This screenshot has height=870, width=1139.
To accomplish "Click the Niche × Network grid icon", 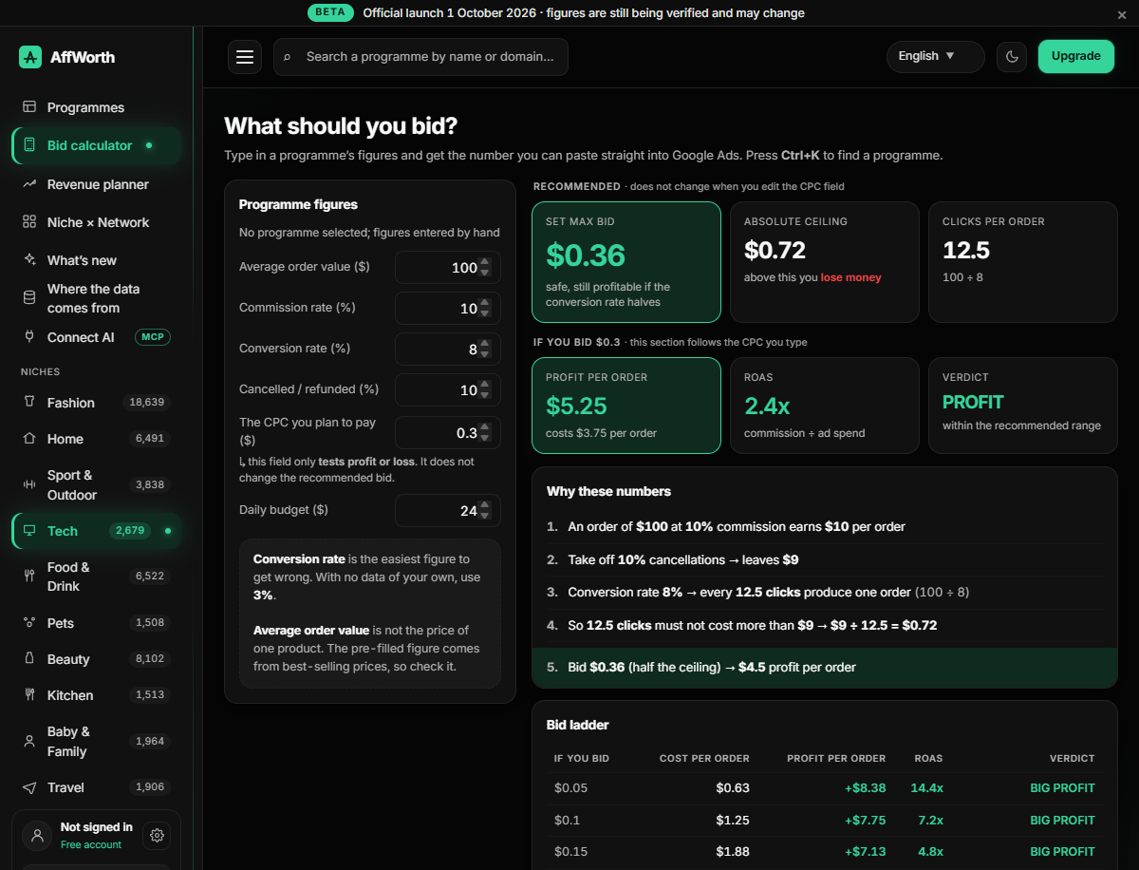I will click(29, 222).
